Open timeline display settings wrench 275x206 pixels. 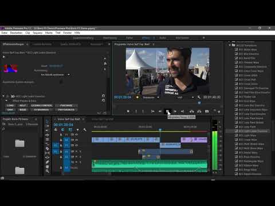(x=84, y=130)
